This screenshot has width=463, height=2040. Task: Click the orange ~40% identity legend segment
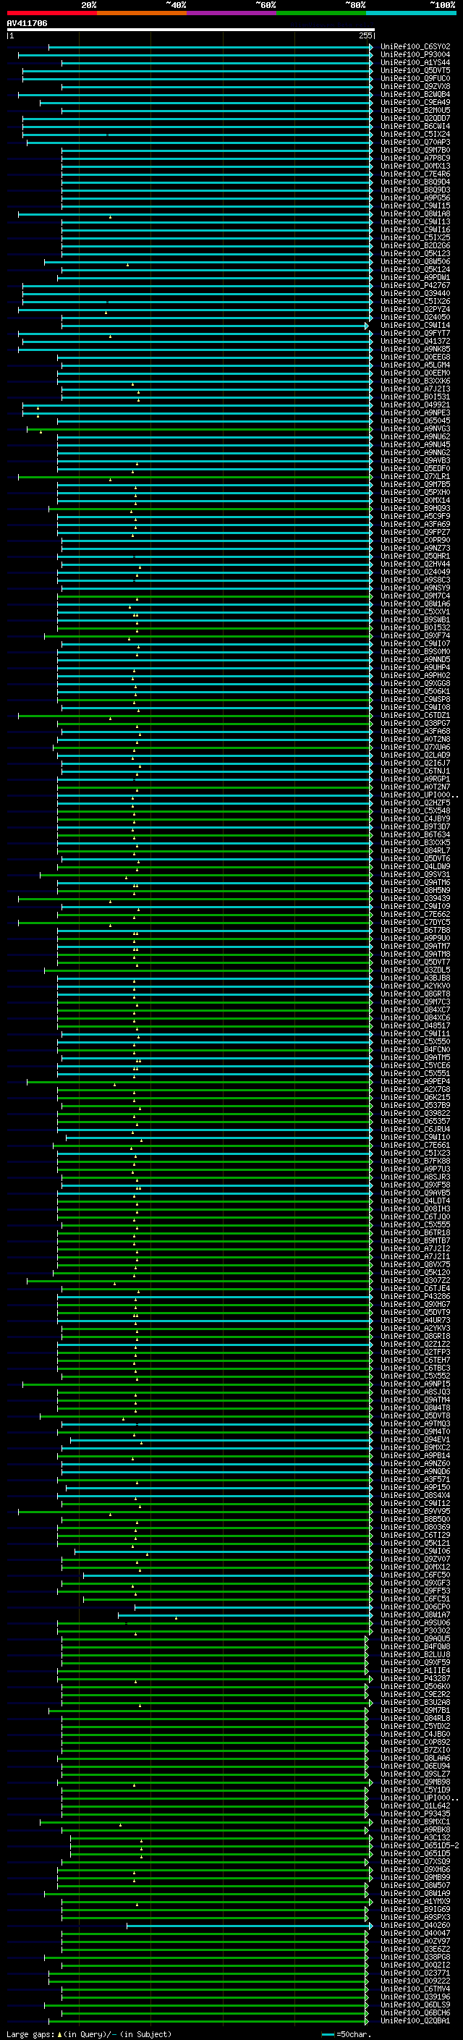pyautogui.click(x=142, y=13)
